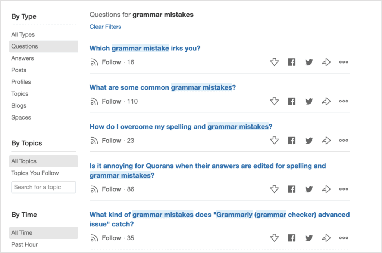Share "What are some common grammar mistakes?" on Facebook

tap(291, 101)
